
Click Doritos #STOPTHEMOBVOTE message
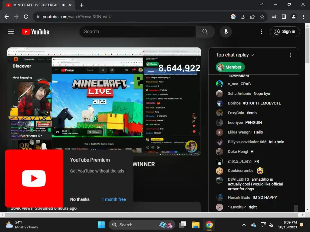(x=254, y=103)
